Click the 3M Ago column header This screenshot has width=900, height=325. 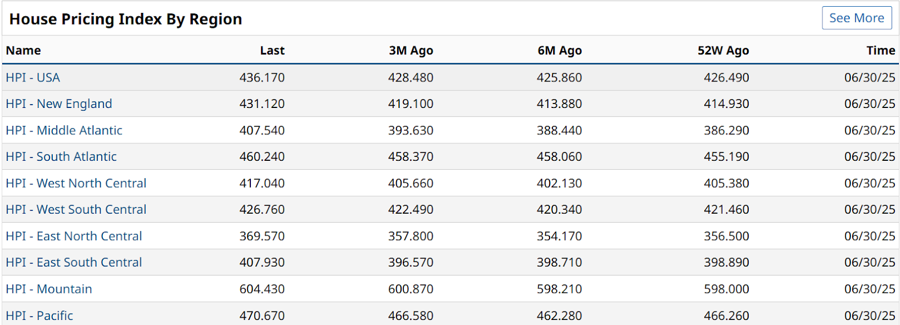tap(411, 51)
